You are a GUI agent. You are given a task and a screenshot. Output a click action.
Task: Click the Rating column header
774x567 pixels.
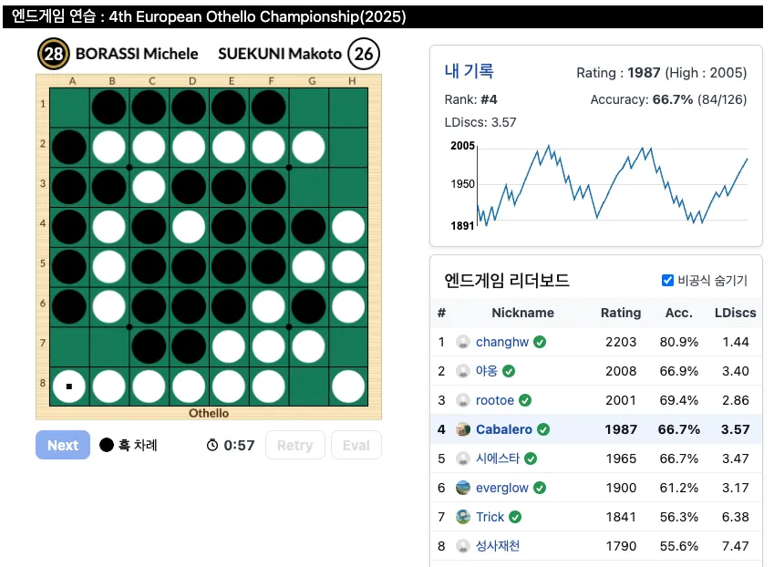click(621, 313)
